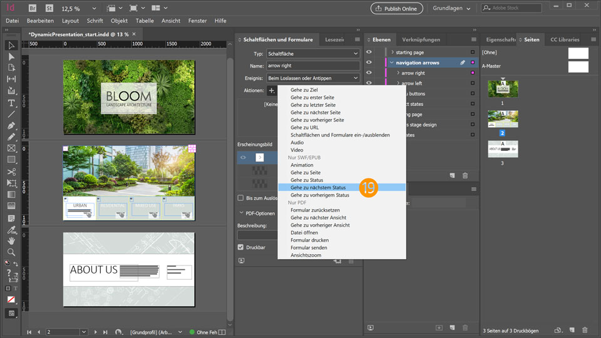Open the Ereignis dropdown

312,78
